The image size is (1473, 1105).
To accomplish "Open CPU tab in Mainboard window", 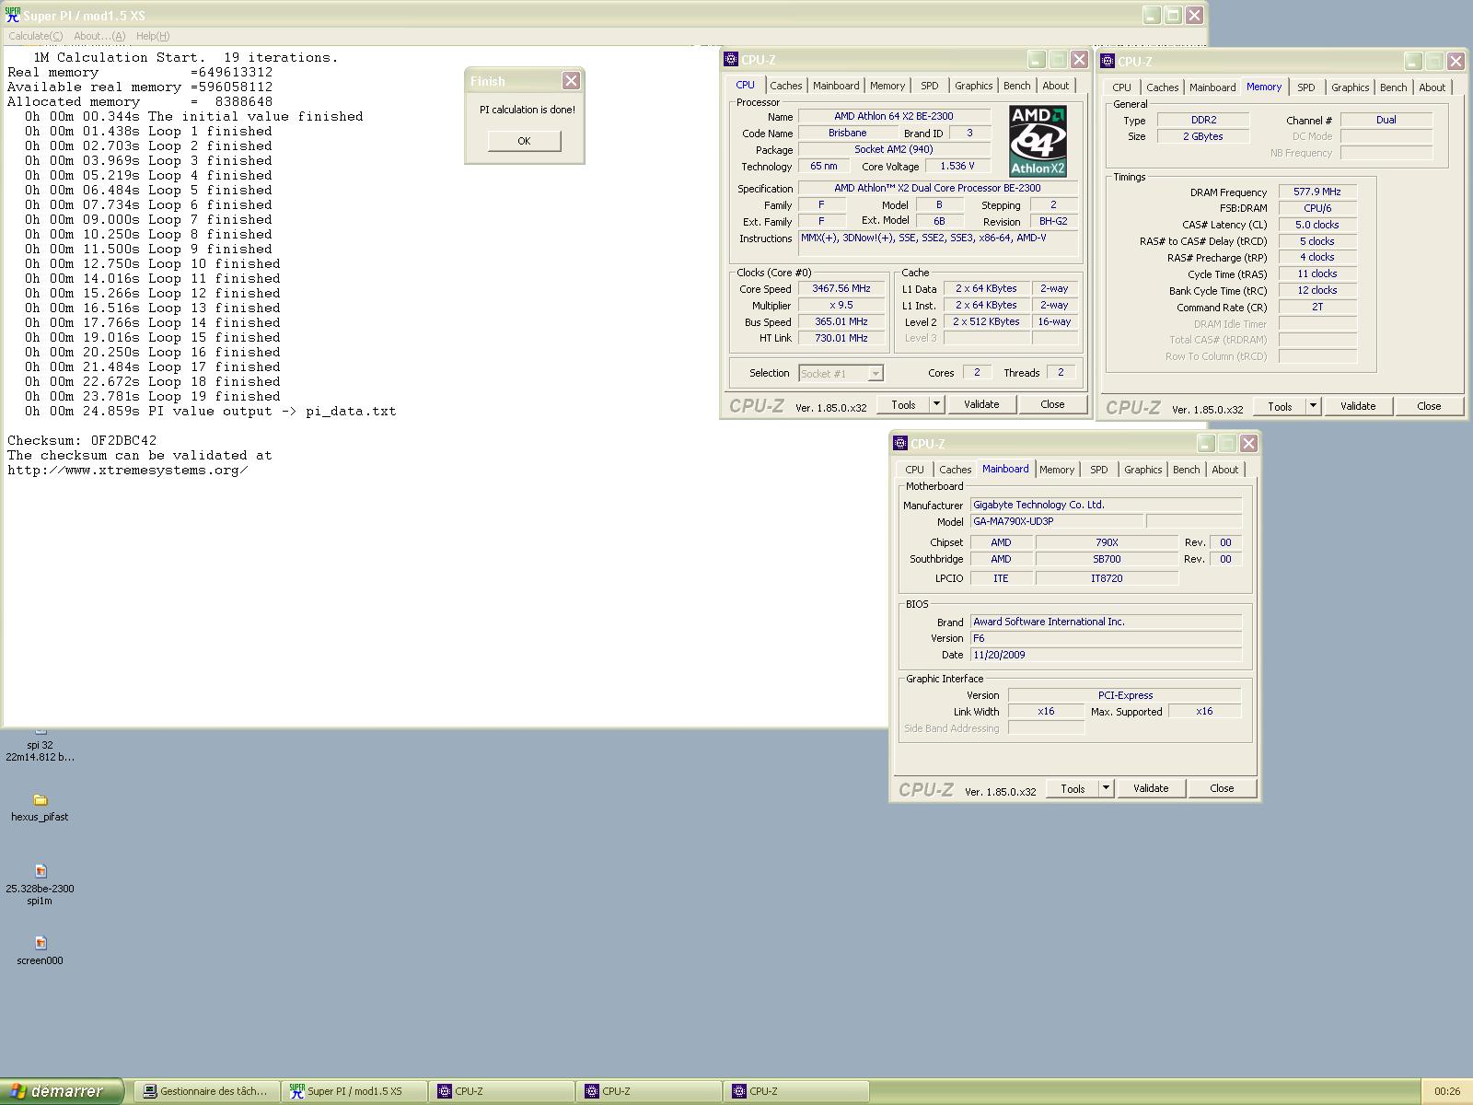I will tap(914, 470).
